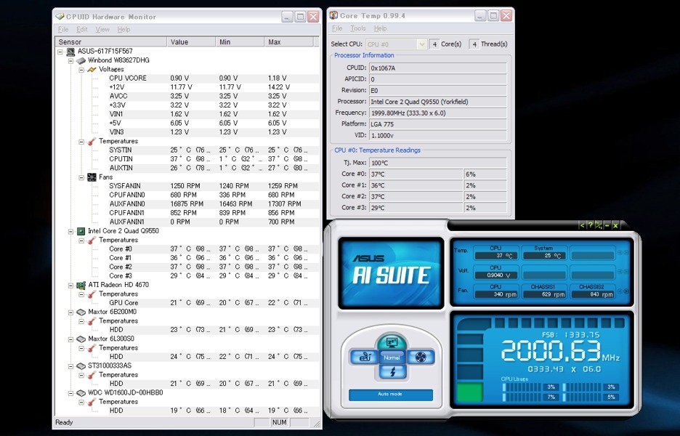Click the drive icon beside ST31000333AS
The image size is (680, 436).
tap(81, 366)
